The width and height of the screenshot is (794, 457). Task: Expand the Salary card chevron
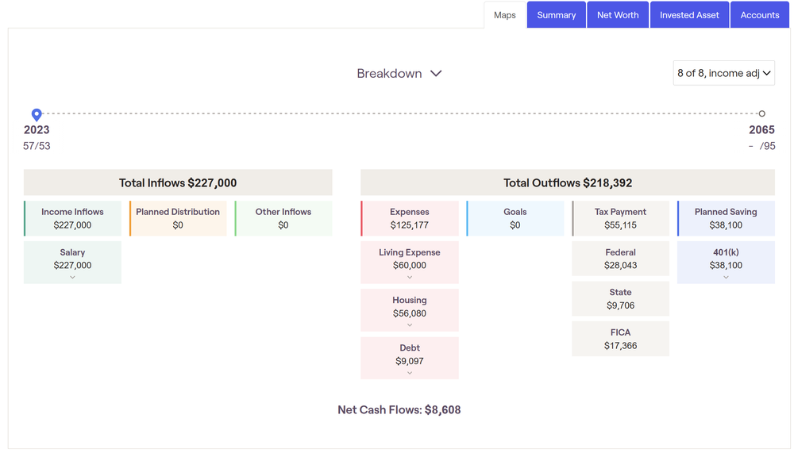72,278
